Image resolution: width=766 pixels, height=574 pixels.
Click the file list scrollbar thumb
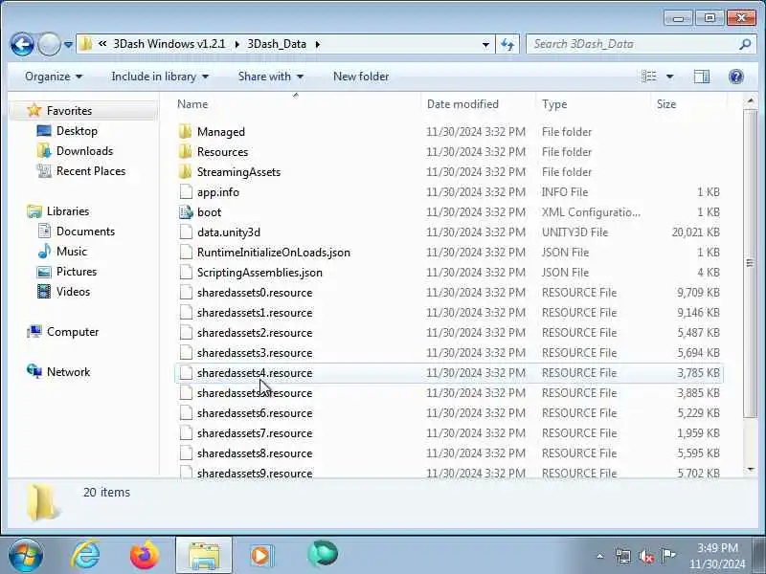[750, 264]
